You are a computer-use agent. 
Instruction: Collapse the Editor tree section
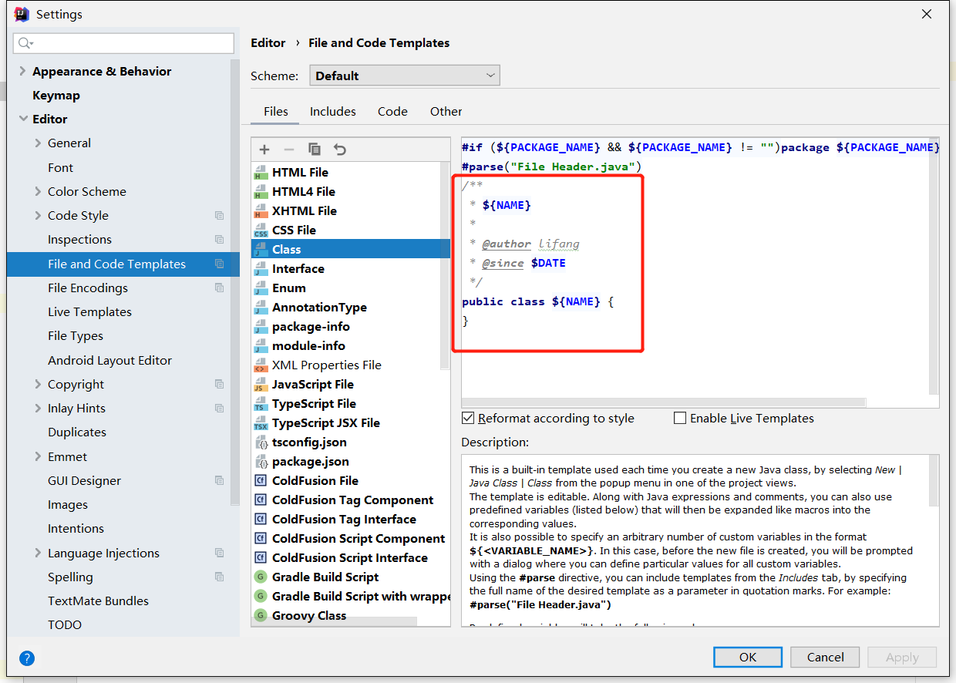(x=22, y=119)
